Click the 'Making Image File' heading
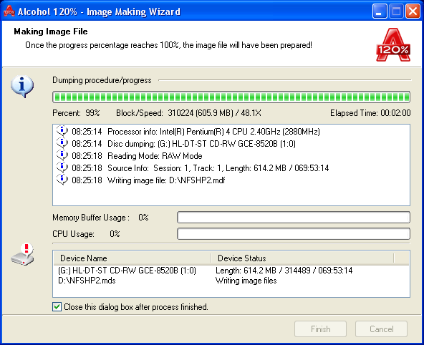The width and height of the screenshot is (424, 345). [51, 31]
